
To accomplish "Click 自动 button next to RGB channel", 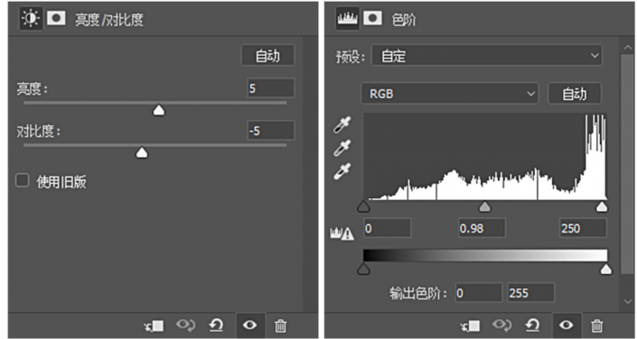I will [x=575, y=94].
